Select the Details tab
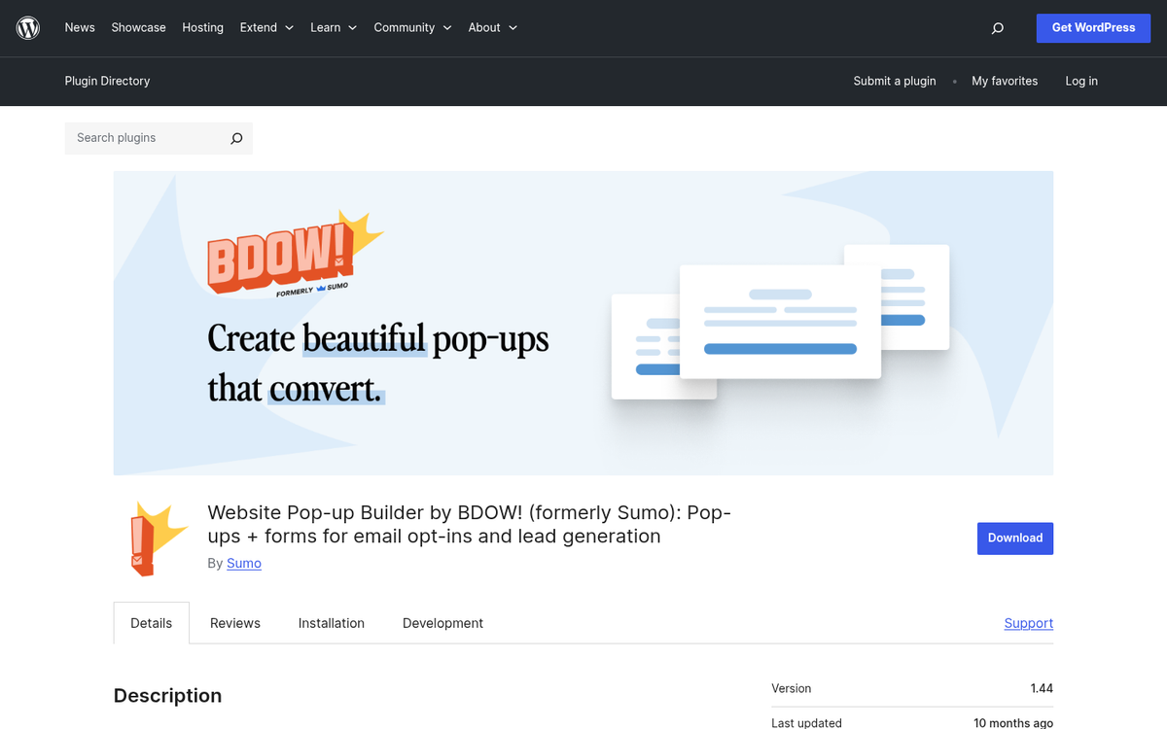 [x=151, y=623]
